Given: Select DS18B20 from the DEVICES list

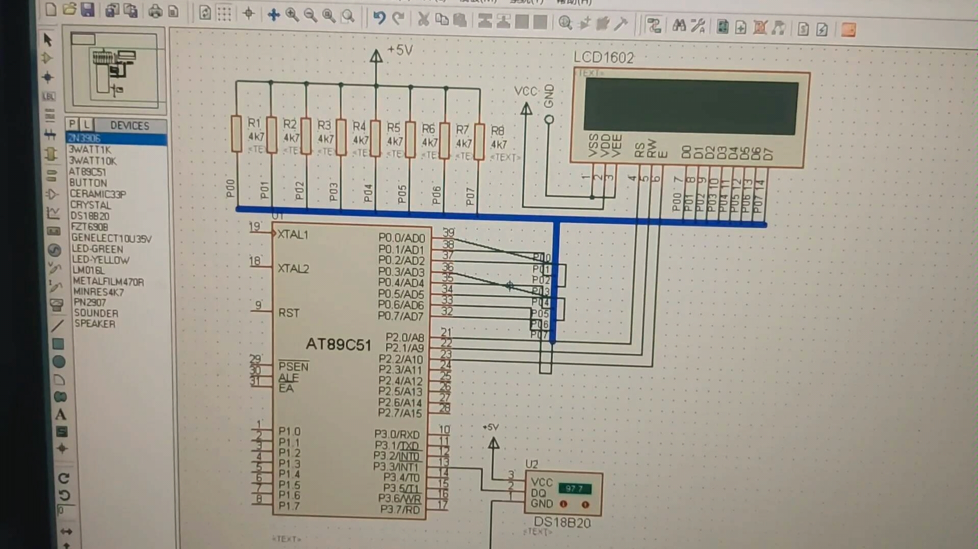Looking at the screenshot, I should coord(87,216).
